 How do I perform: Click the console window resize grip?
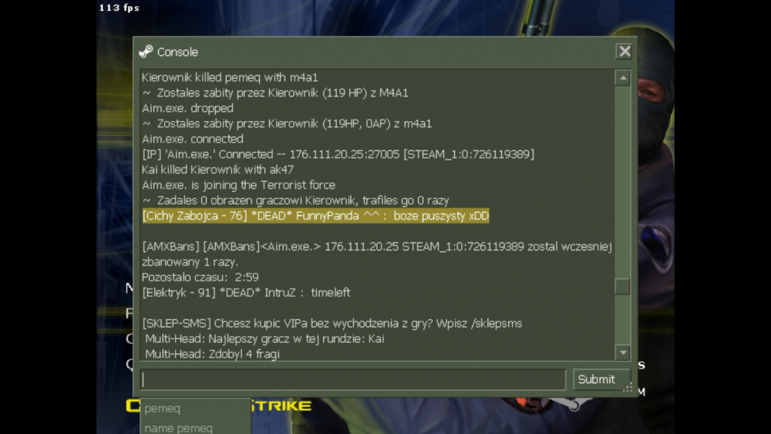point(628,388)
